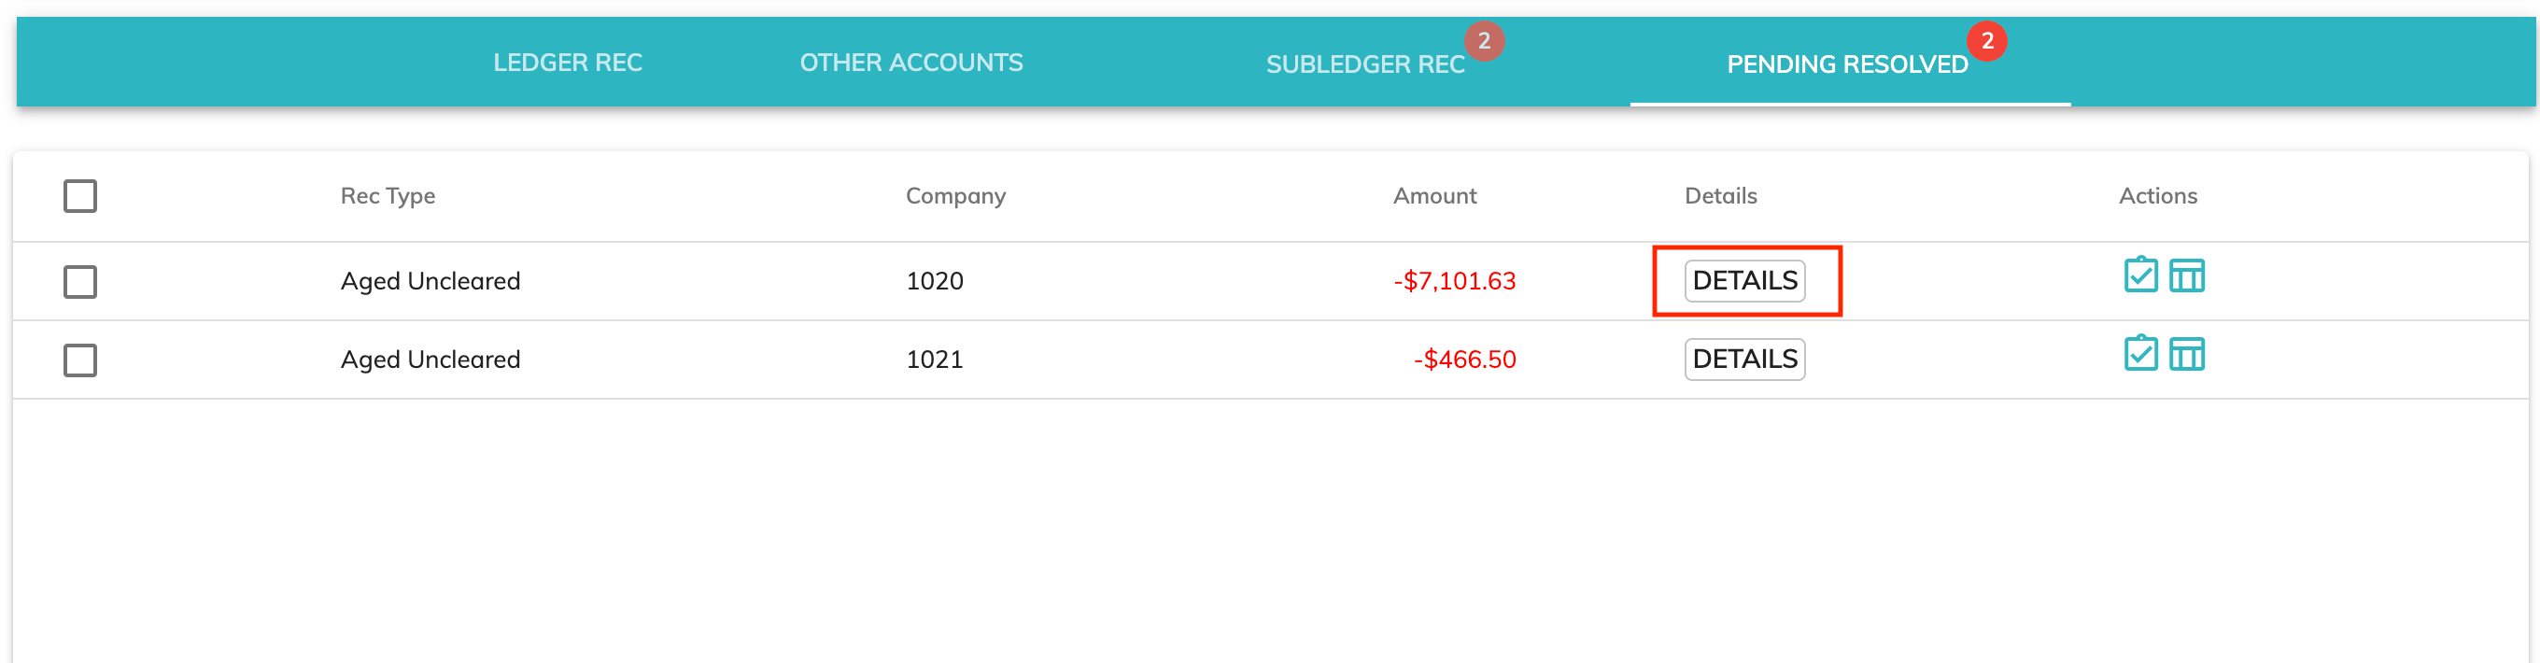Check the row for company 1020
The height and width of the screenshot is (663, 2540).
[80, 282]
